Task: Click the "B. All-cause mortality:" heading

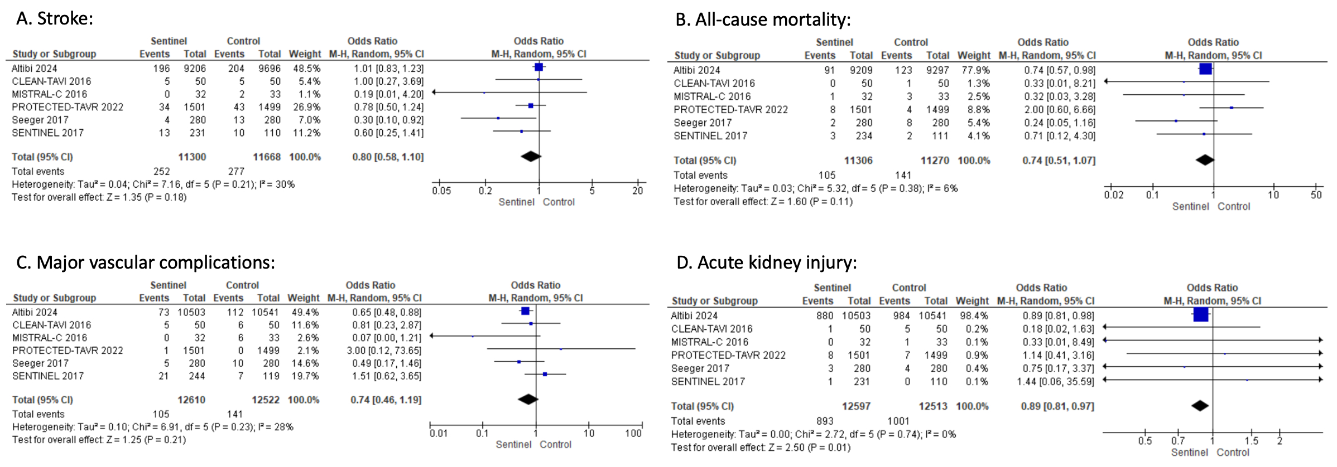Action: 763,20
